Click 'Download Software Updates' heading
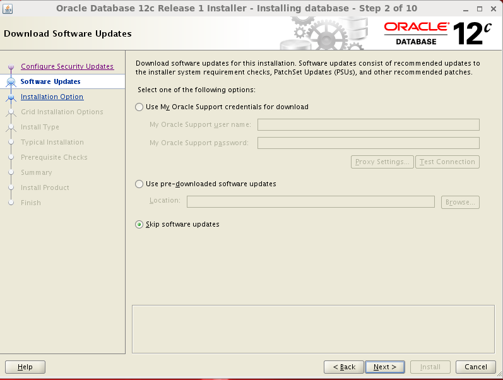503x380 pixels. coord(68,33)
